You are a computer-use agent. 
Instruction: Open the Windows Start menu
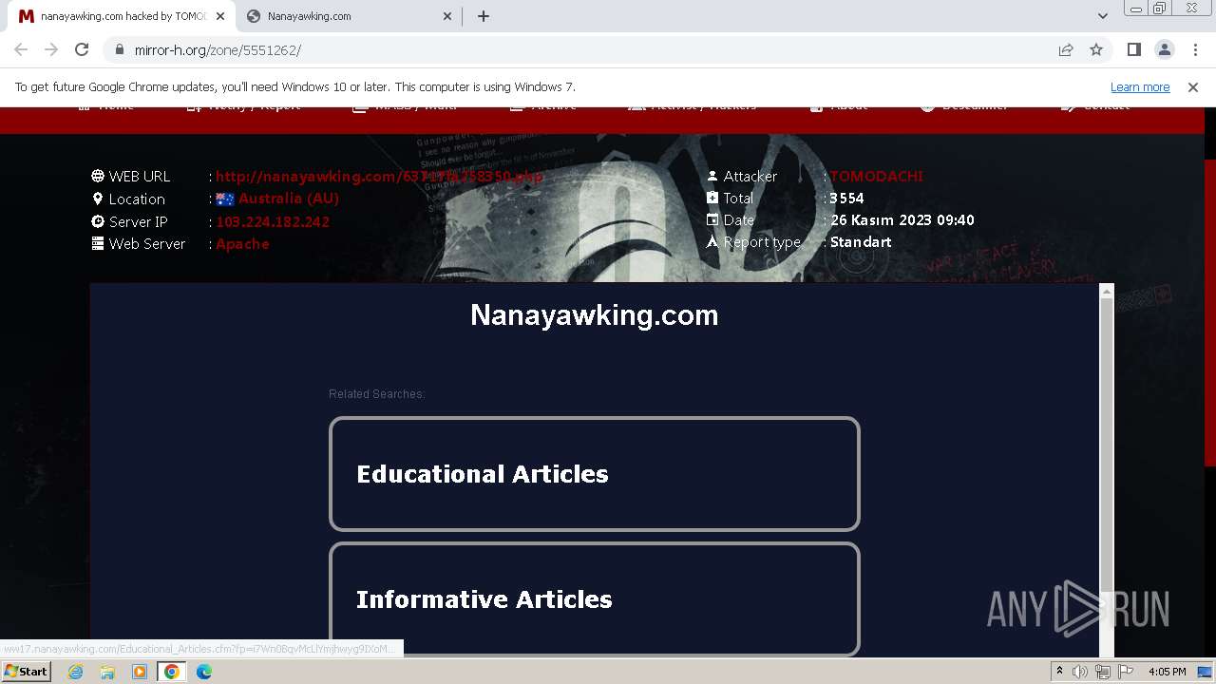[27, 672]
